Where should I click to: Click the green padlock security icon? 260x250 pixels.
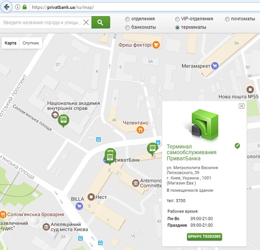point(24,7)
